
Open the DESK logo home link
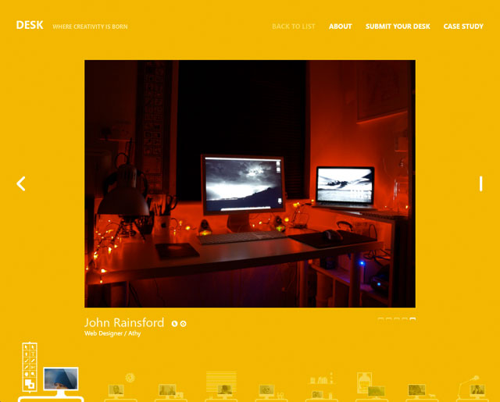click(x=30, y=25)
